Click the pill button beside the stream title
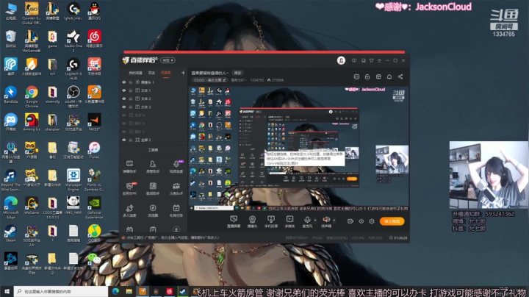This screenshot has height=297, width=529. point(238,73)
